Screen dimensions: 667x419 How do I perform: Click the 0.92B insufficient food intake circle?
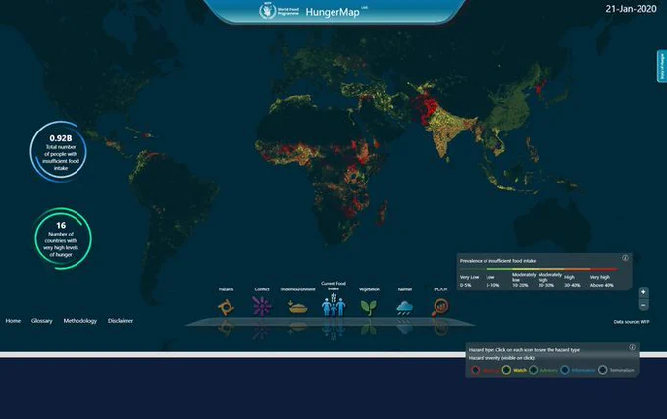pyautogui.click(x=59, y=151)
